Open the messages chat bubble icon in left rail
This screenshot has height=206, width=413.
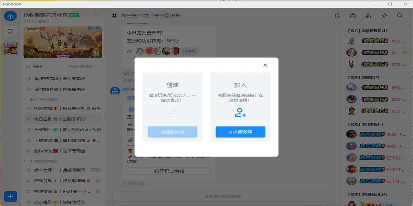tap(10, 31)
